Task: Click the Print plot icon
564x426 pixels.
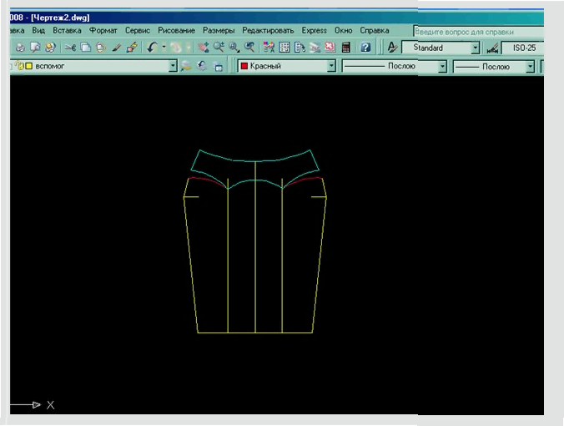Action: point(20,48)
